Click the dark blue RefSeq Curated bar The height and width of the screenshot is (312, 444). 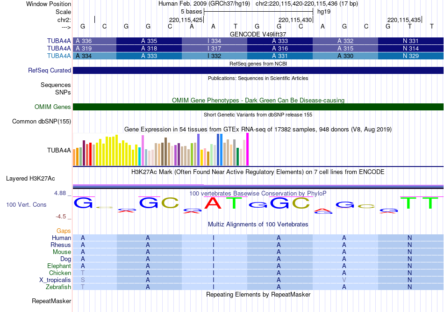tap(258, 70)
